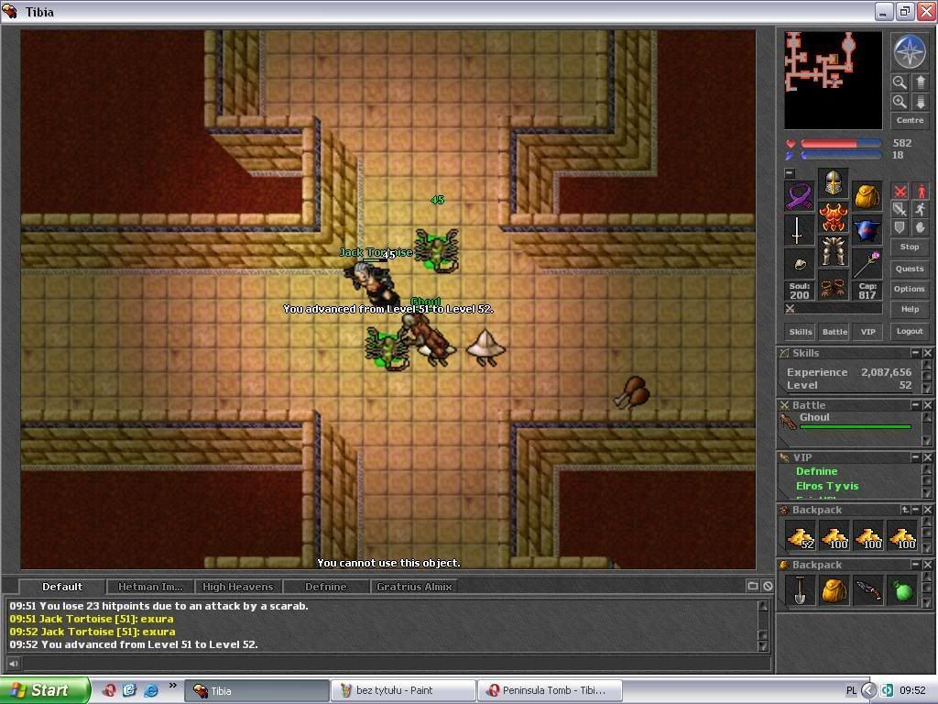Collapse the inventory panel with minus button
Viewport: 938px width, 704px height.
point(790,173)
